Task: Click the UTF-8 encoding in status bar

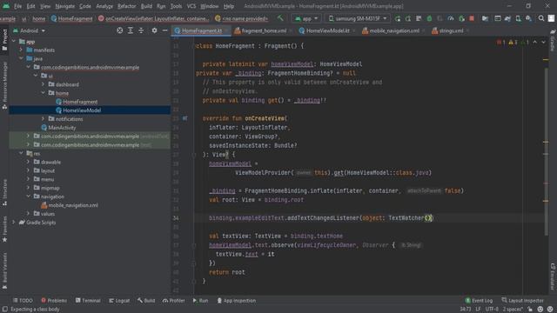Action: coord(492,310)
